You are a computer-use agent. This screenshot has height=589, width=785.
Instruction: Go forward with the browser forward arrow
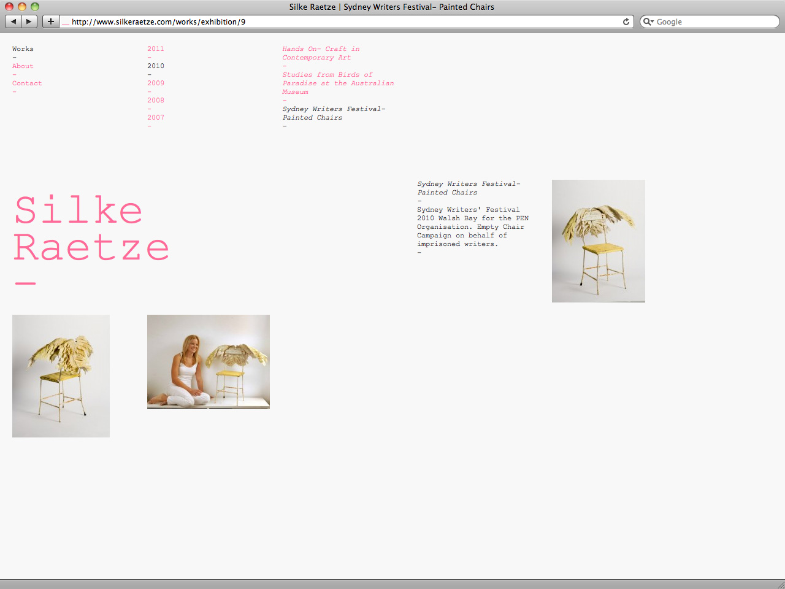pyautogui.click(x=29, y=21)
